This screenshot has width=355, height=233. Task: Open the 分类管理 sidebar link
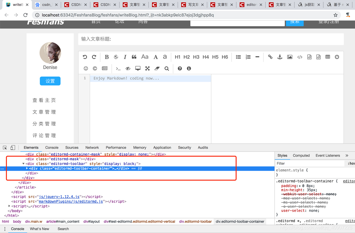tap(44, 124)
